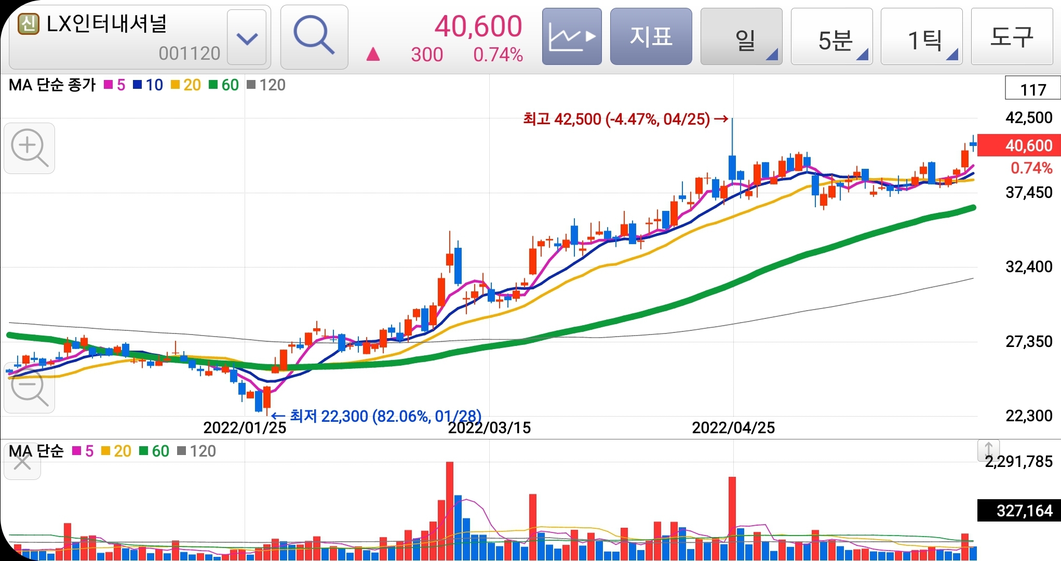Click the tallest red volume bar in March
Viewport: 1061px width, 561px height.
click(450, 511)
